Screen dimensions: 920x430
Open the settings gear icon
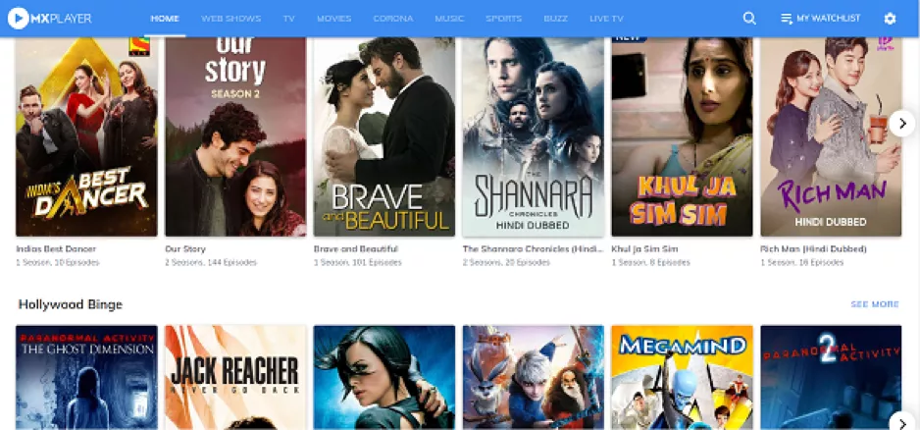click(890, 18)
